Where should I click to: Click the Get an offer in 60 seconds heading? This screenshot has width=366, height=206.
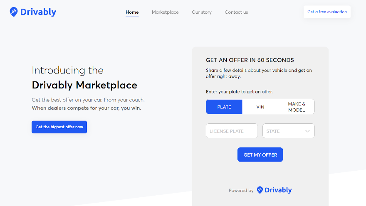coord(250,60)
